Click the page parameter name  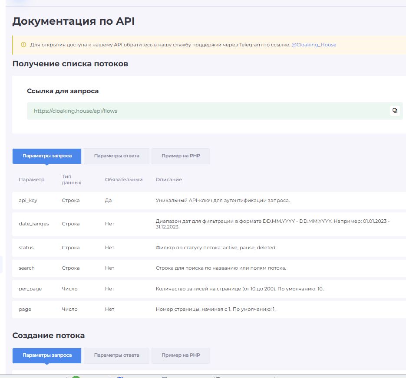25,309
